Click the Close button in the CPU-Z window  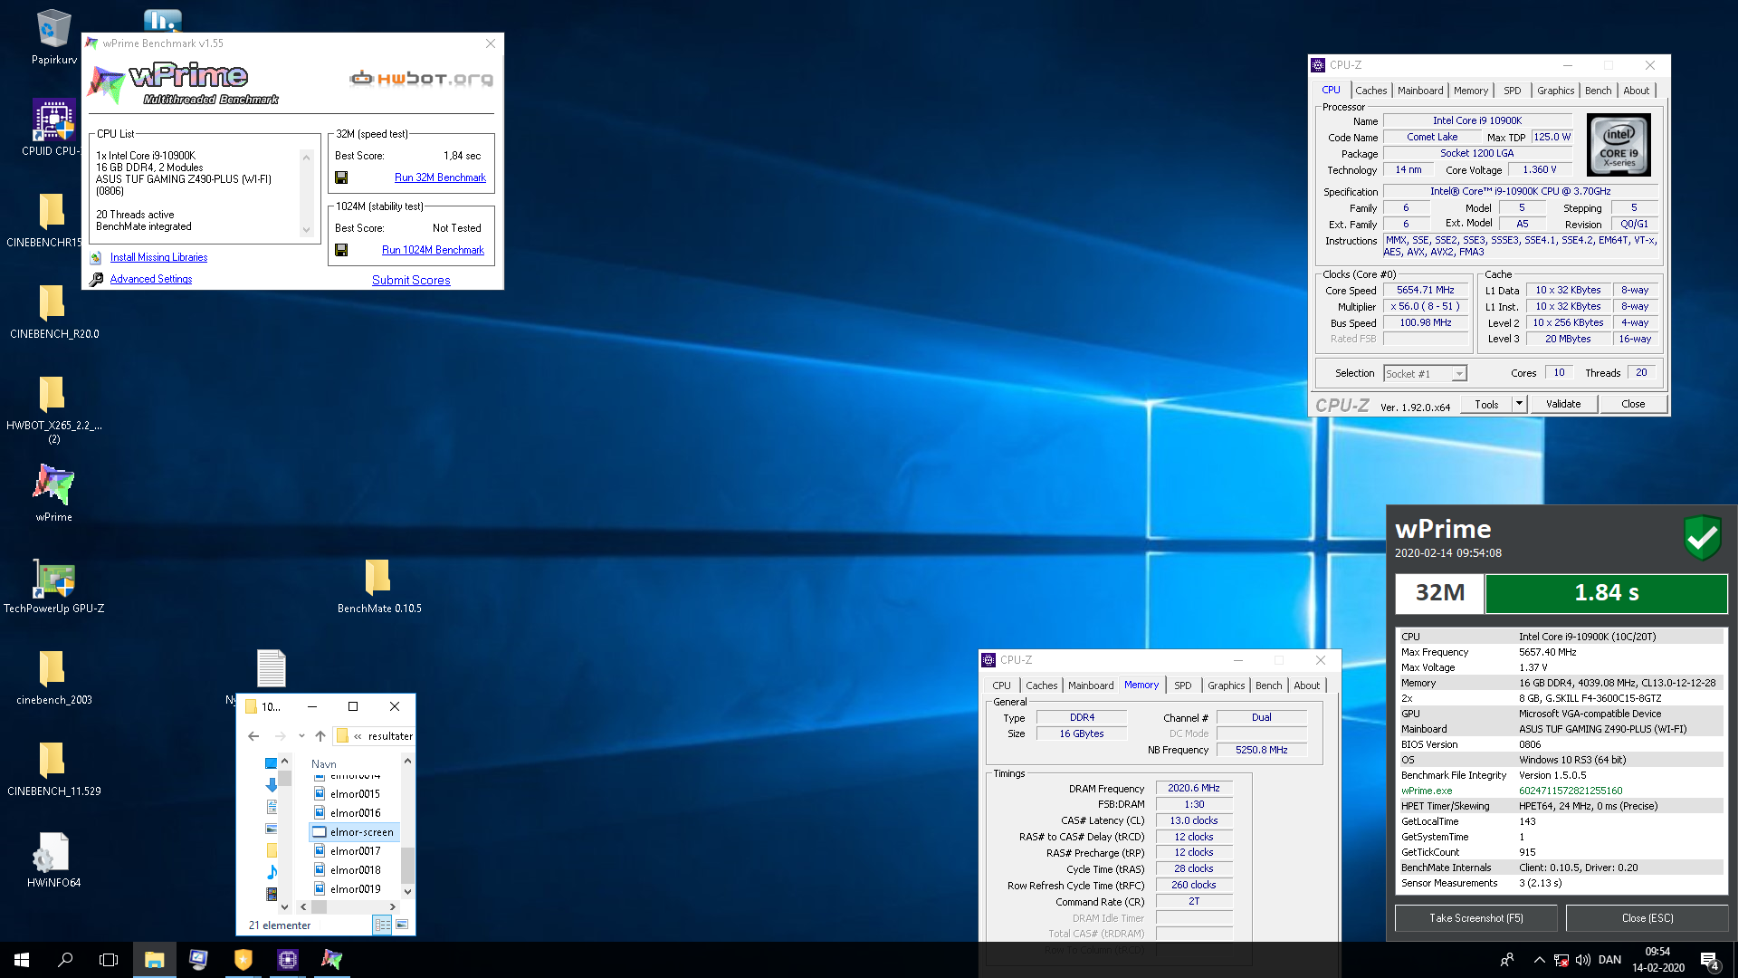coord(1633,404)
